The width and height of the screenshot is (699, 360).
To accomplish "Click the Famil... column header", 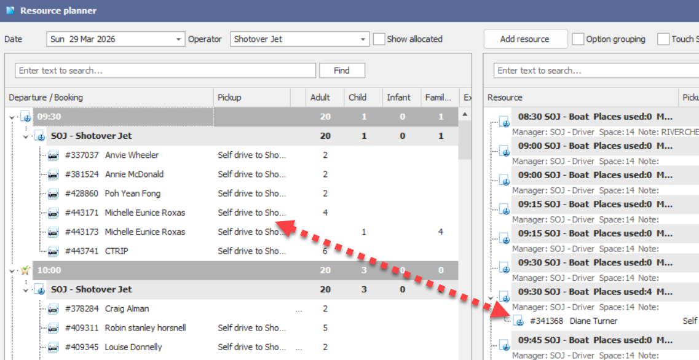I will coord(440,98).
